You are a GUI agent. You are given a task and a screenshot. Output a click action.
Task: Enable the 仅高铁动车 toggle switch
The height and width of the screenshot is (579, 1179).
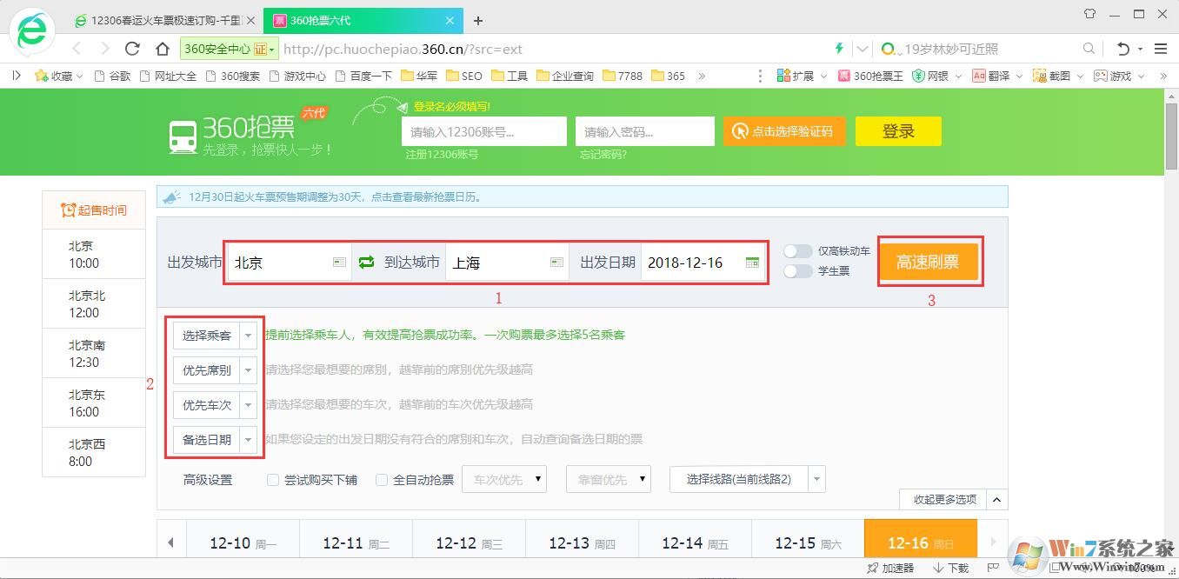click(x=797, y=251)
